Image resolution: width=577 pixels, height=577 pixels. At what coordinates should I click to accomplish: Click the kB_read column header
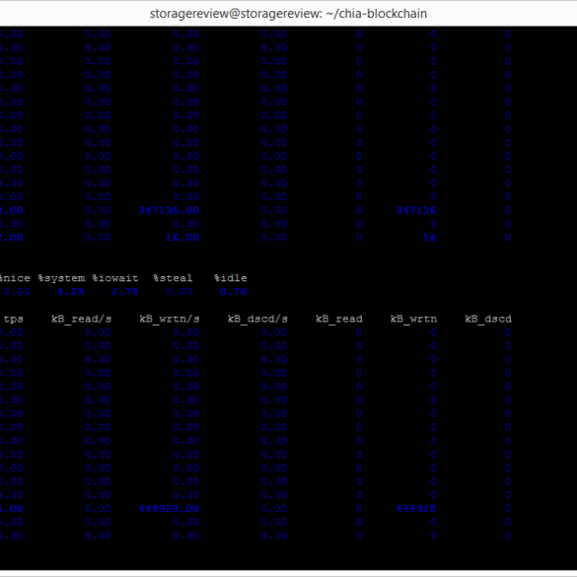339,319
